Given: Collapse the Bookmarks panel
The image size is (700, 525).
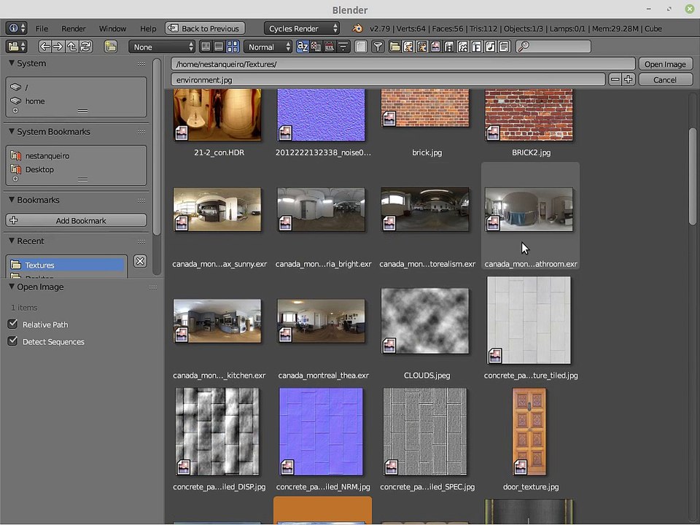Looking at the screenshot, I should click(x=12, y=200).
